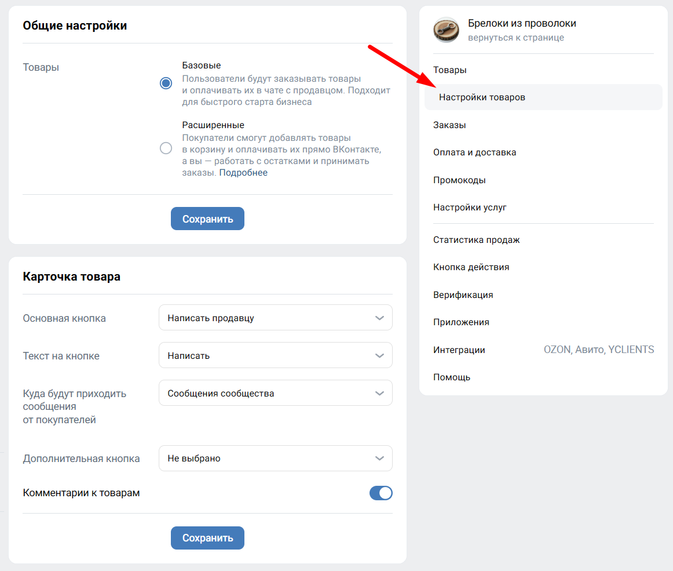
Task: View Статистика продаж
Action: click(x=477, y=240)
